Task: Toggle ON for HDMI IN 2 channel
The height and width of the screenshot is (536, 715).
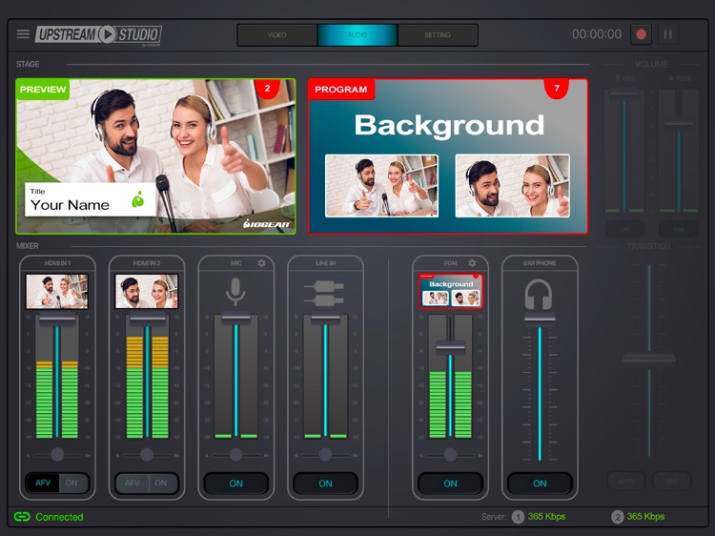Action: [161, 483]
